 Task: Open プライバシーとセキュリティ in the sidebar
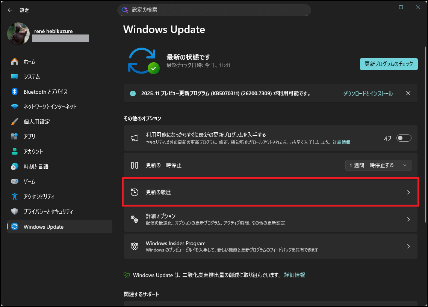click(59, 212)
